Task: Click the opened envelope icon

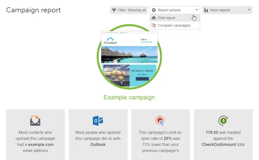Action: tap(35, 121)
